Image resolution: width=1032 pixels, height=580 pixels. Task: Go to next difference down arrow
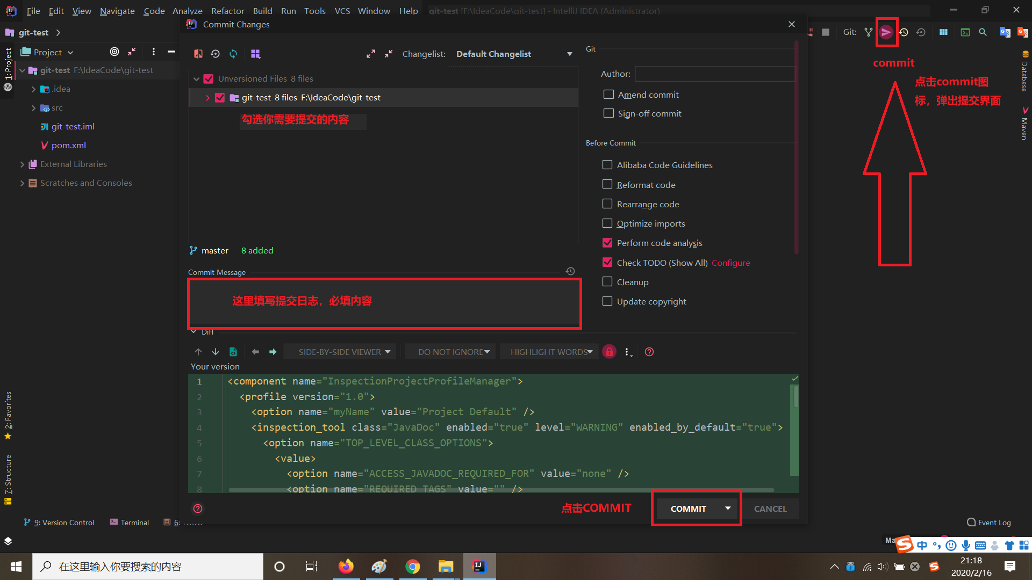pos(216,352)
